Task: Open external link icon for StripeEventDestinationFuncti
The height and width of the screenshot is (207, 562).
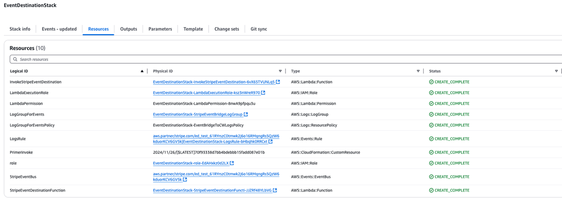Action: (x=275, y=190)
